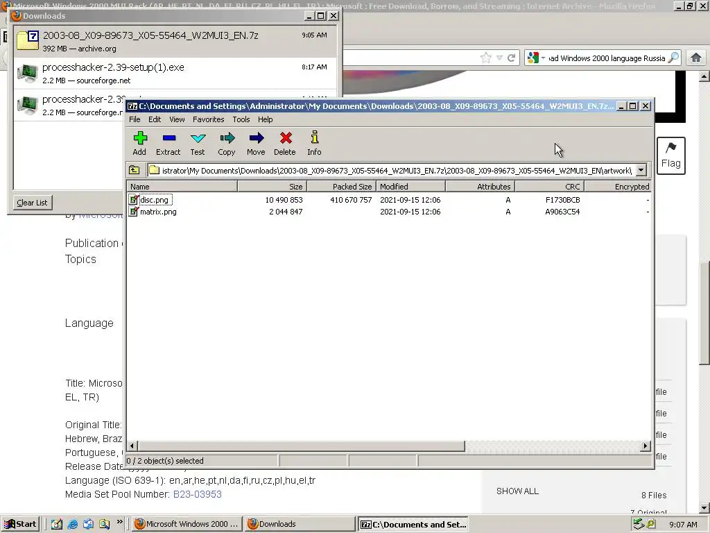The width and height of the screenshot is (710, 533).
Task: Click the Encrypted column header
Action: 618,186
